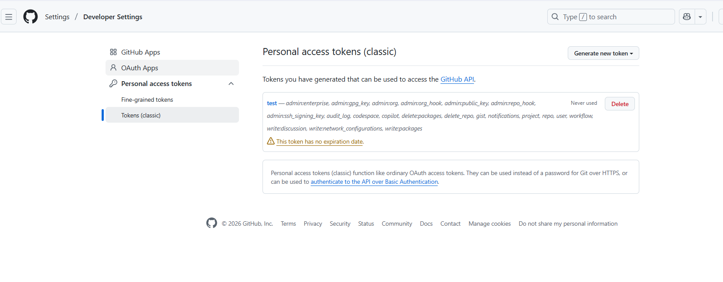
Task: Click the GitHub logo in header
Action: pyautogui.click(x=31, y=17)
